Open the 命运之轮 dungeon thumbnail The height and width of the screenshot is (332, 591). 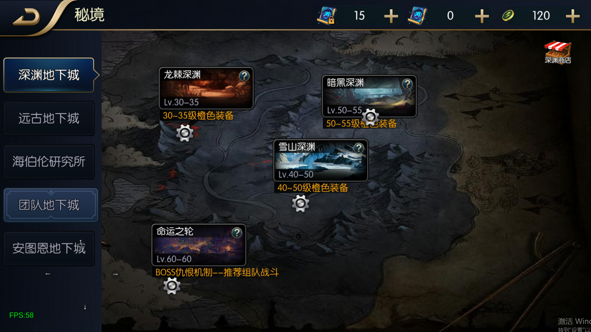[199, 245]
